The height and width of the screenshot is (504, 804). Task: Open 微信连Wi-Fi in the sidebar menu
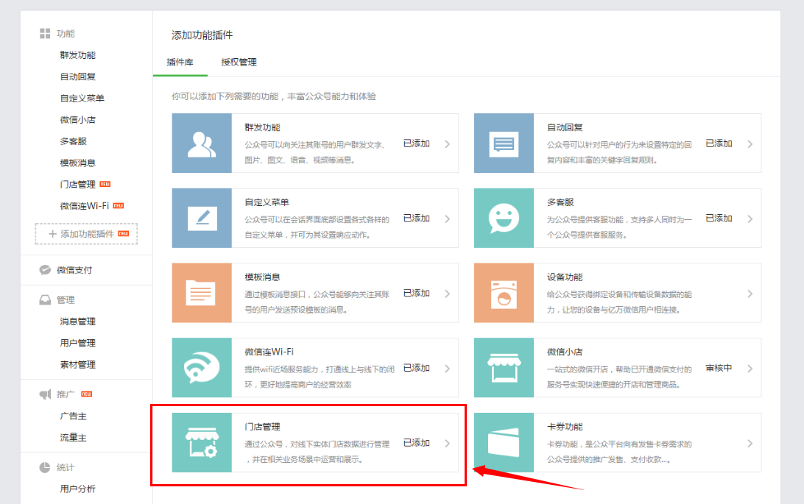tap(85, 206)
